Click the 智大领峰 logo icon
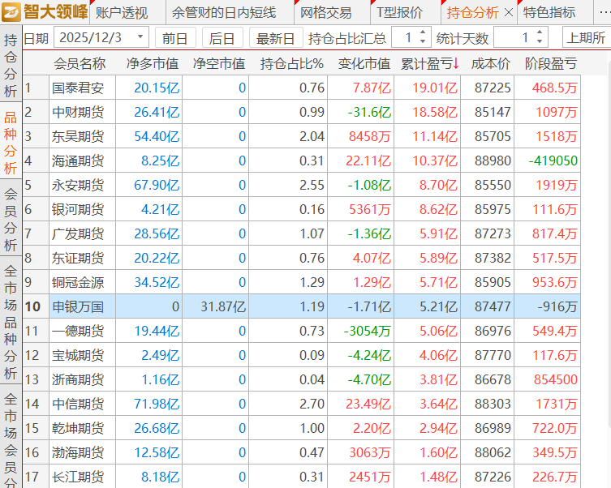Viewport: 611px width, 488px height. [x=11, y=12]
